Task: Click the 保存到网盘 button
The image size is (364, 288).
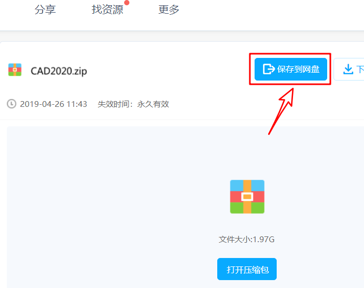Action: [x=291, y=69]
